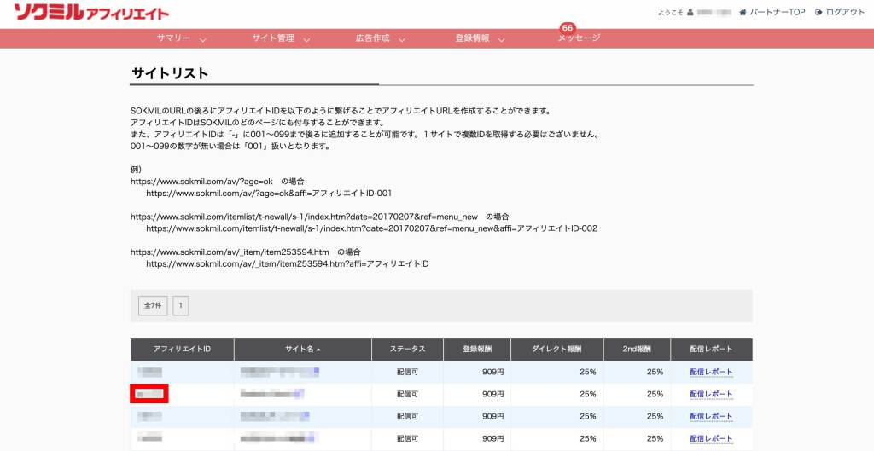The image size is (874, 451).
Task: Sort by the サイト名 column header
Action: [303, 349]
